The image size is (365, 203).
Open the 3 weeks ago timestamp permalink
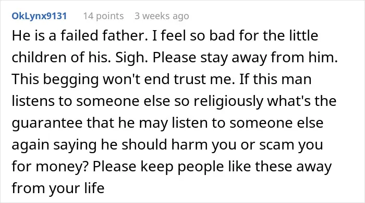pos(162,16)
